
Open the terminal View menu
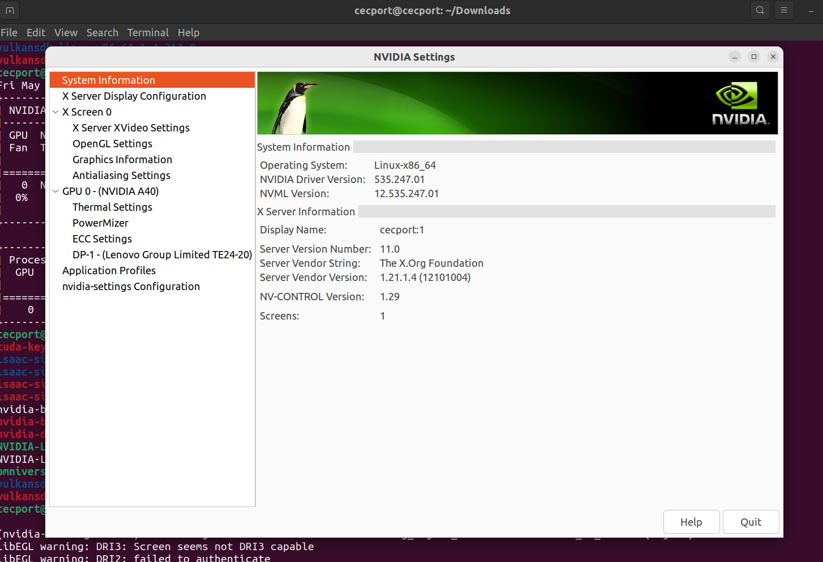66,32
